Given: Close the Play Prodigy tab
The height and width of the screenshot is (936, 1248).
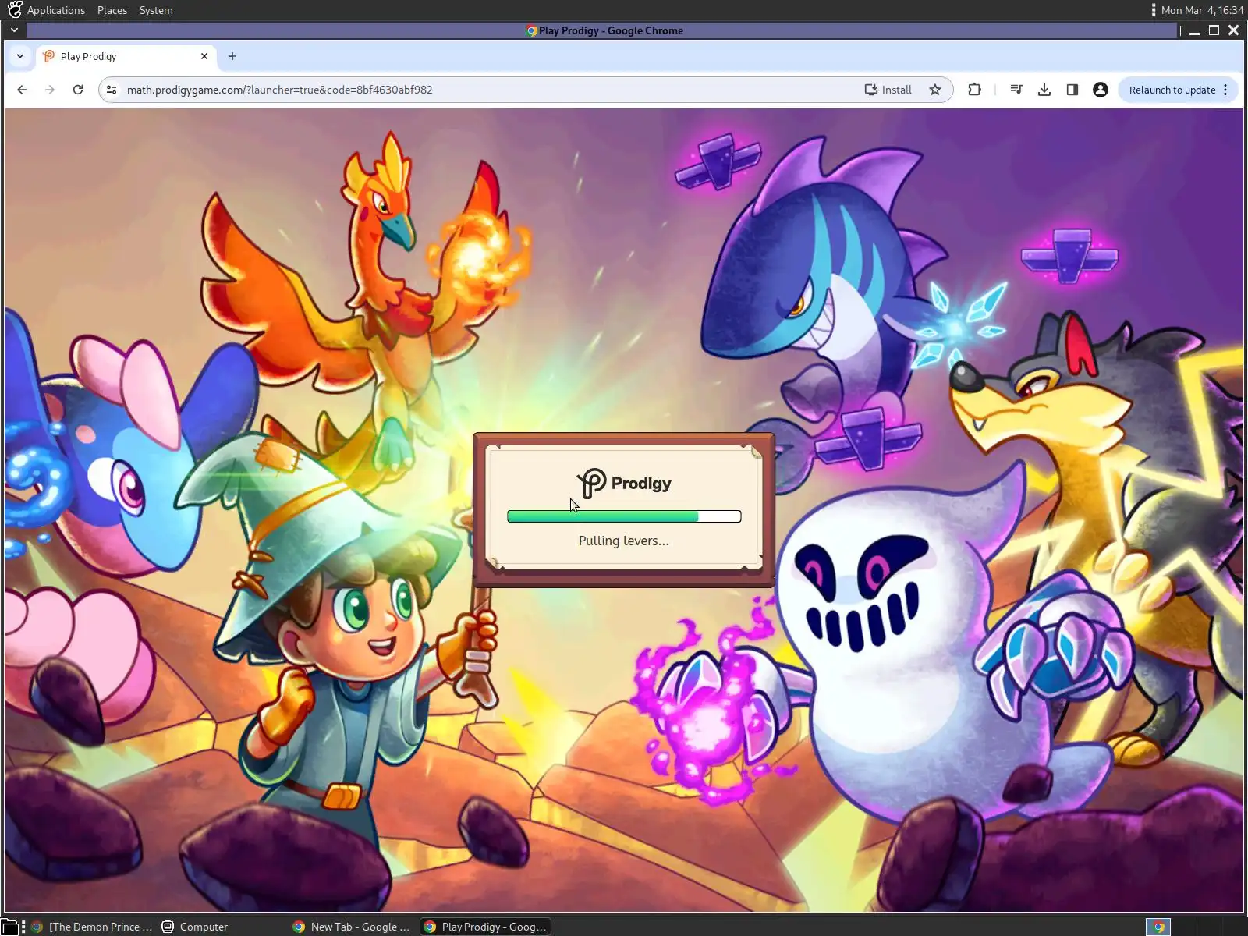Looking at the screenshot, I should (204, 56).
